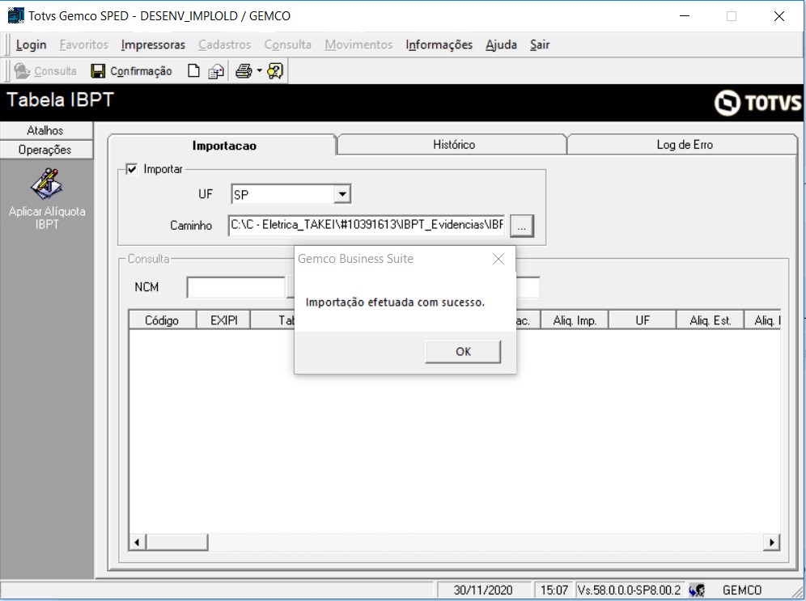Click the UF column header in grid
The image size is (806, 601).
[642, 320]
